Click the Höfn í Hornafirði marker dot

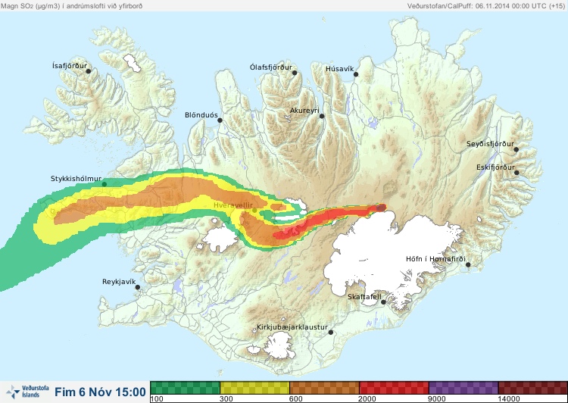point(468,265)
